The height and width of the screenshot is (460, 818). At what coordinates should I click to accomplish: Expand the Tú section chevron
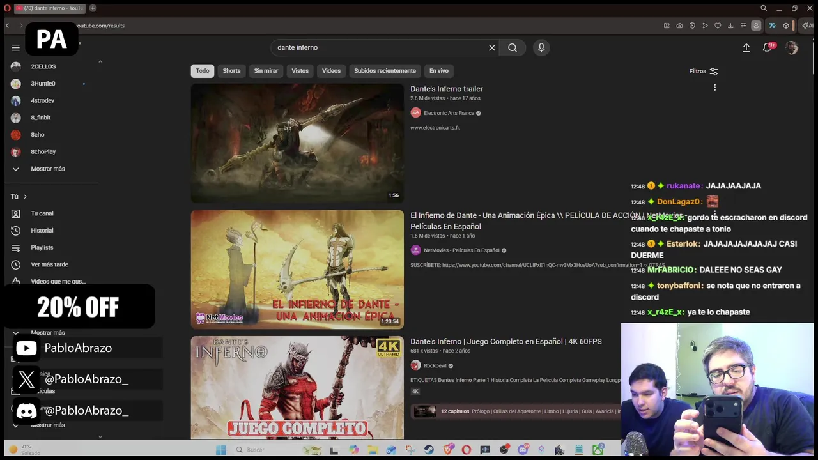25,196
